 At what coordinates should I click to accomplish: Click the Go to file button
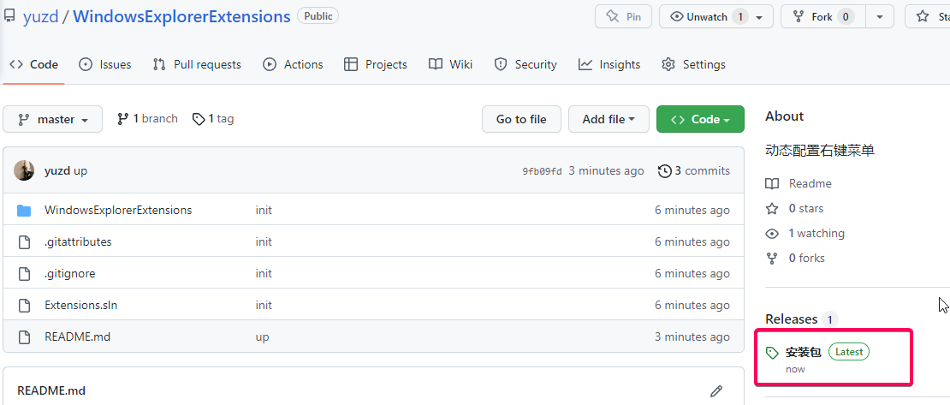click(521, 119)
